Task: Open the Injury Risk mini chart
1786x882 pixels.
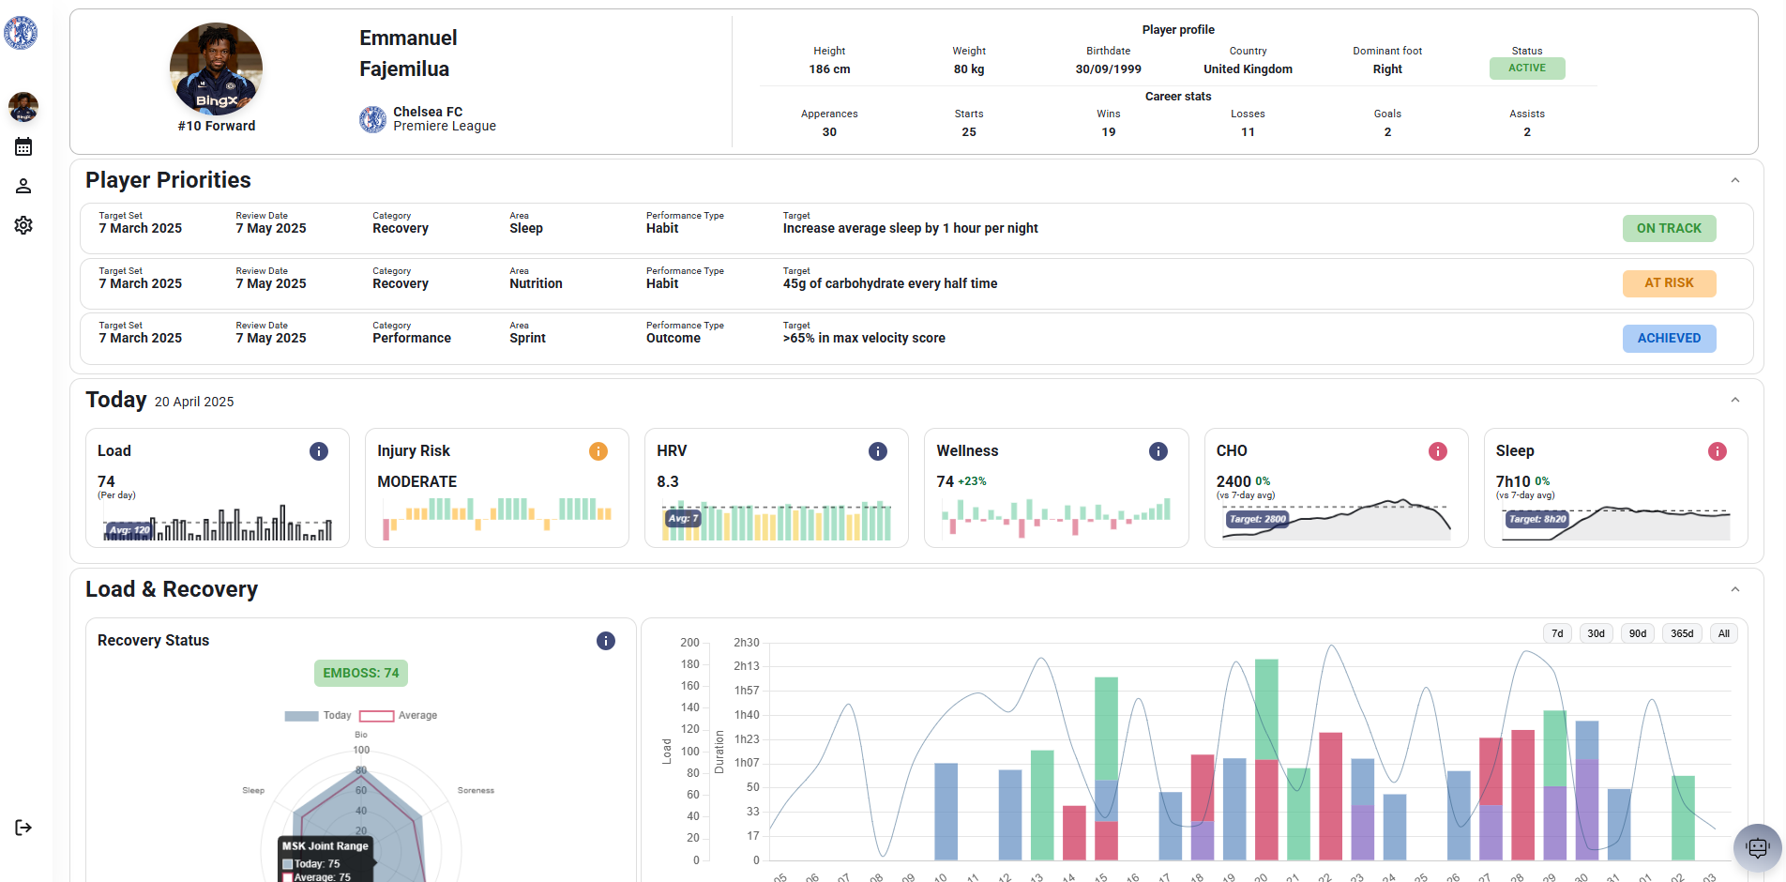Action: pos(496,518)
